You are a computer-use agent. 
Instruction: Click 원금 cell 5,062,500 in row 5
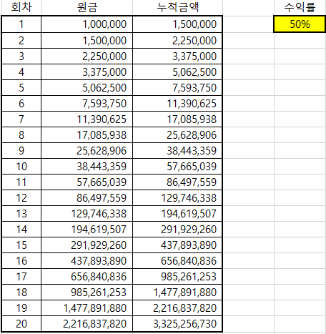87,88
